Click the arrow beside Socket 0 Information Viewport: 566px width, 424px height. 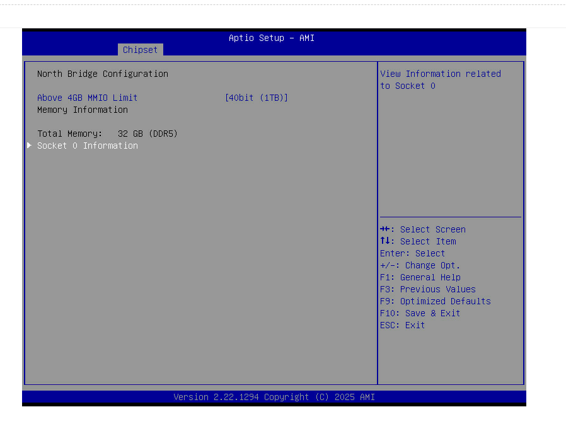click(29, 146)
